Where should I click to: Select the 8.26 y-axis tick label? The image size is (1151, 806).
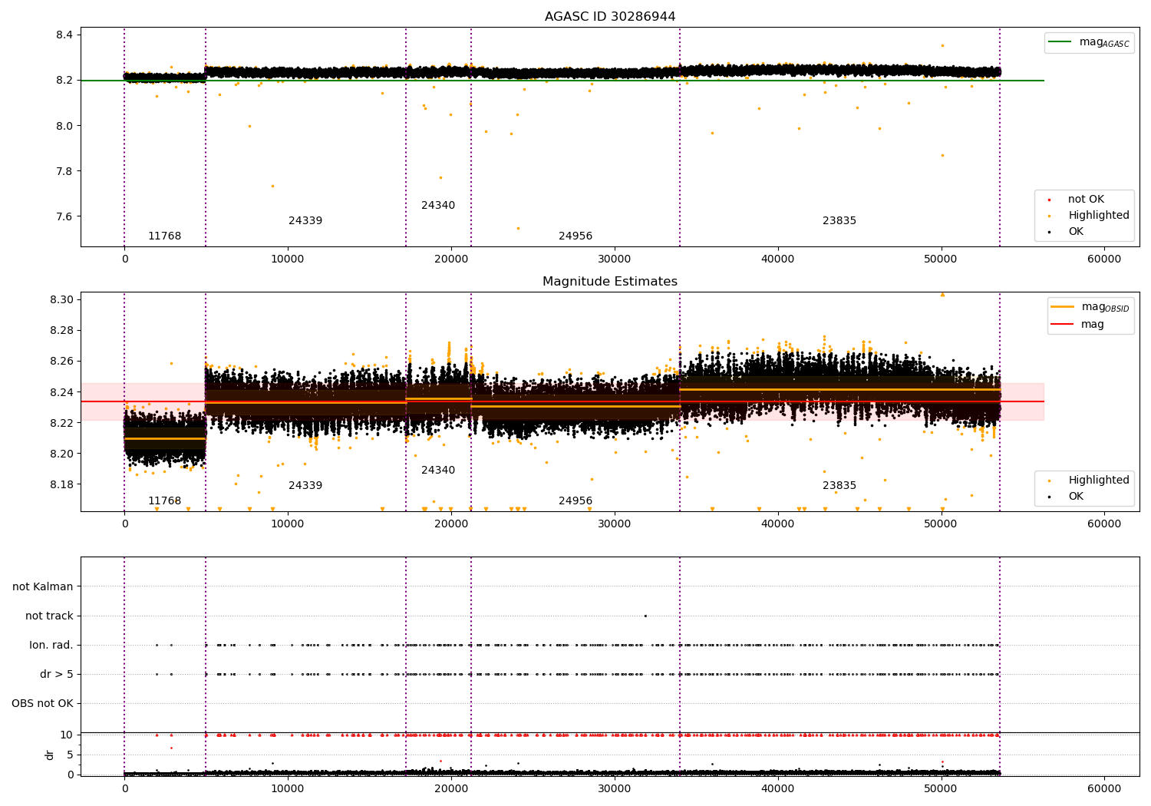pos(61,361)
